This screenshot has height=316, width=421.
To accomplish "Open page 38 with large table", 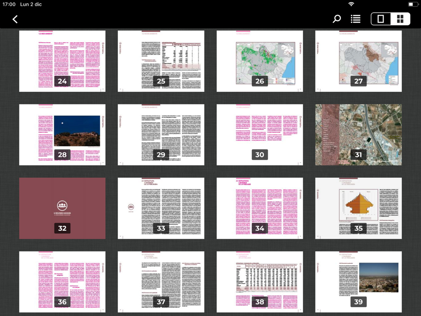I will click(x=260, y=282).
